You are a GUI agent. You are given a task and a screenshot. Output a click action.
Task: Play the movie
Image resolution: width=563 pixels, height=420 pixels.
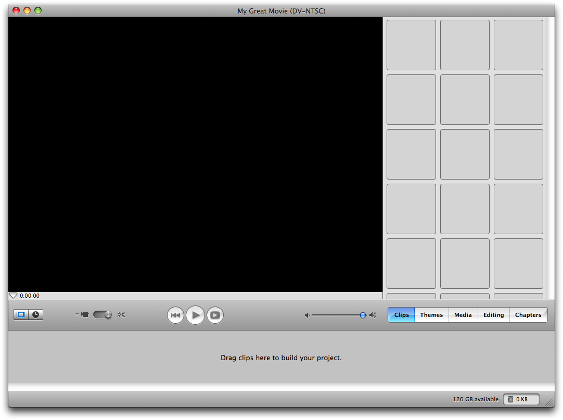195,315
